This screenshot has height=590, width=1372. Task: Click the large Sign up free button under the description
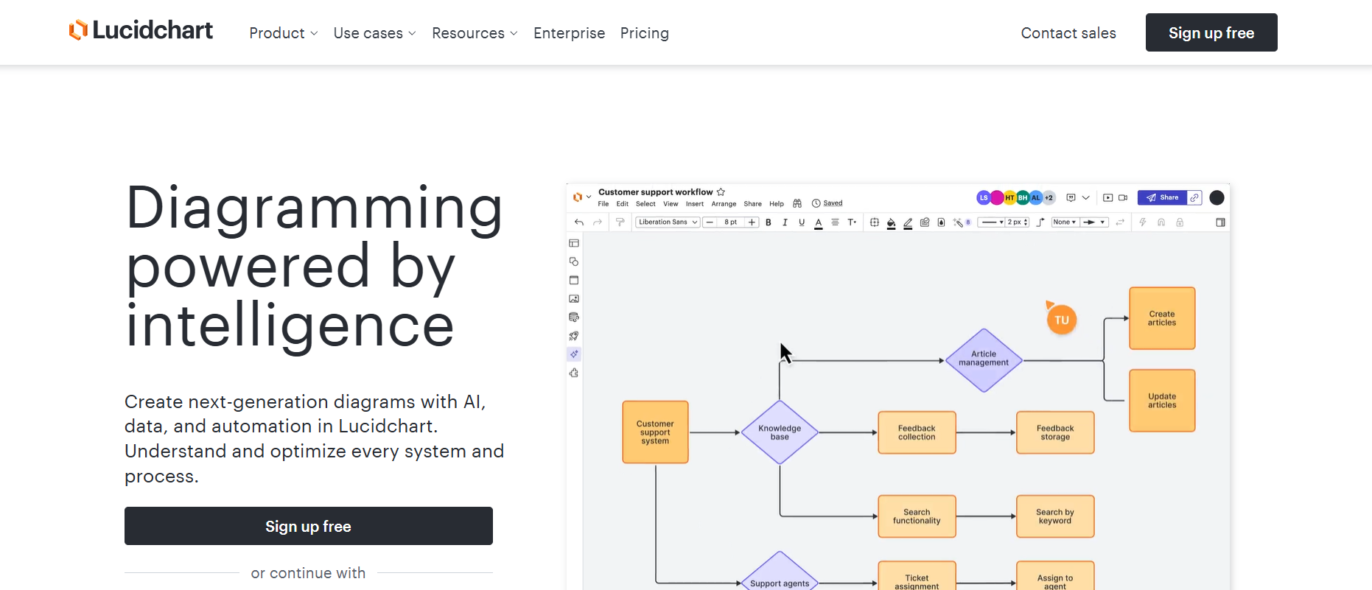[x=308, y=526]
